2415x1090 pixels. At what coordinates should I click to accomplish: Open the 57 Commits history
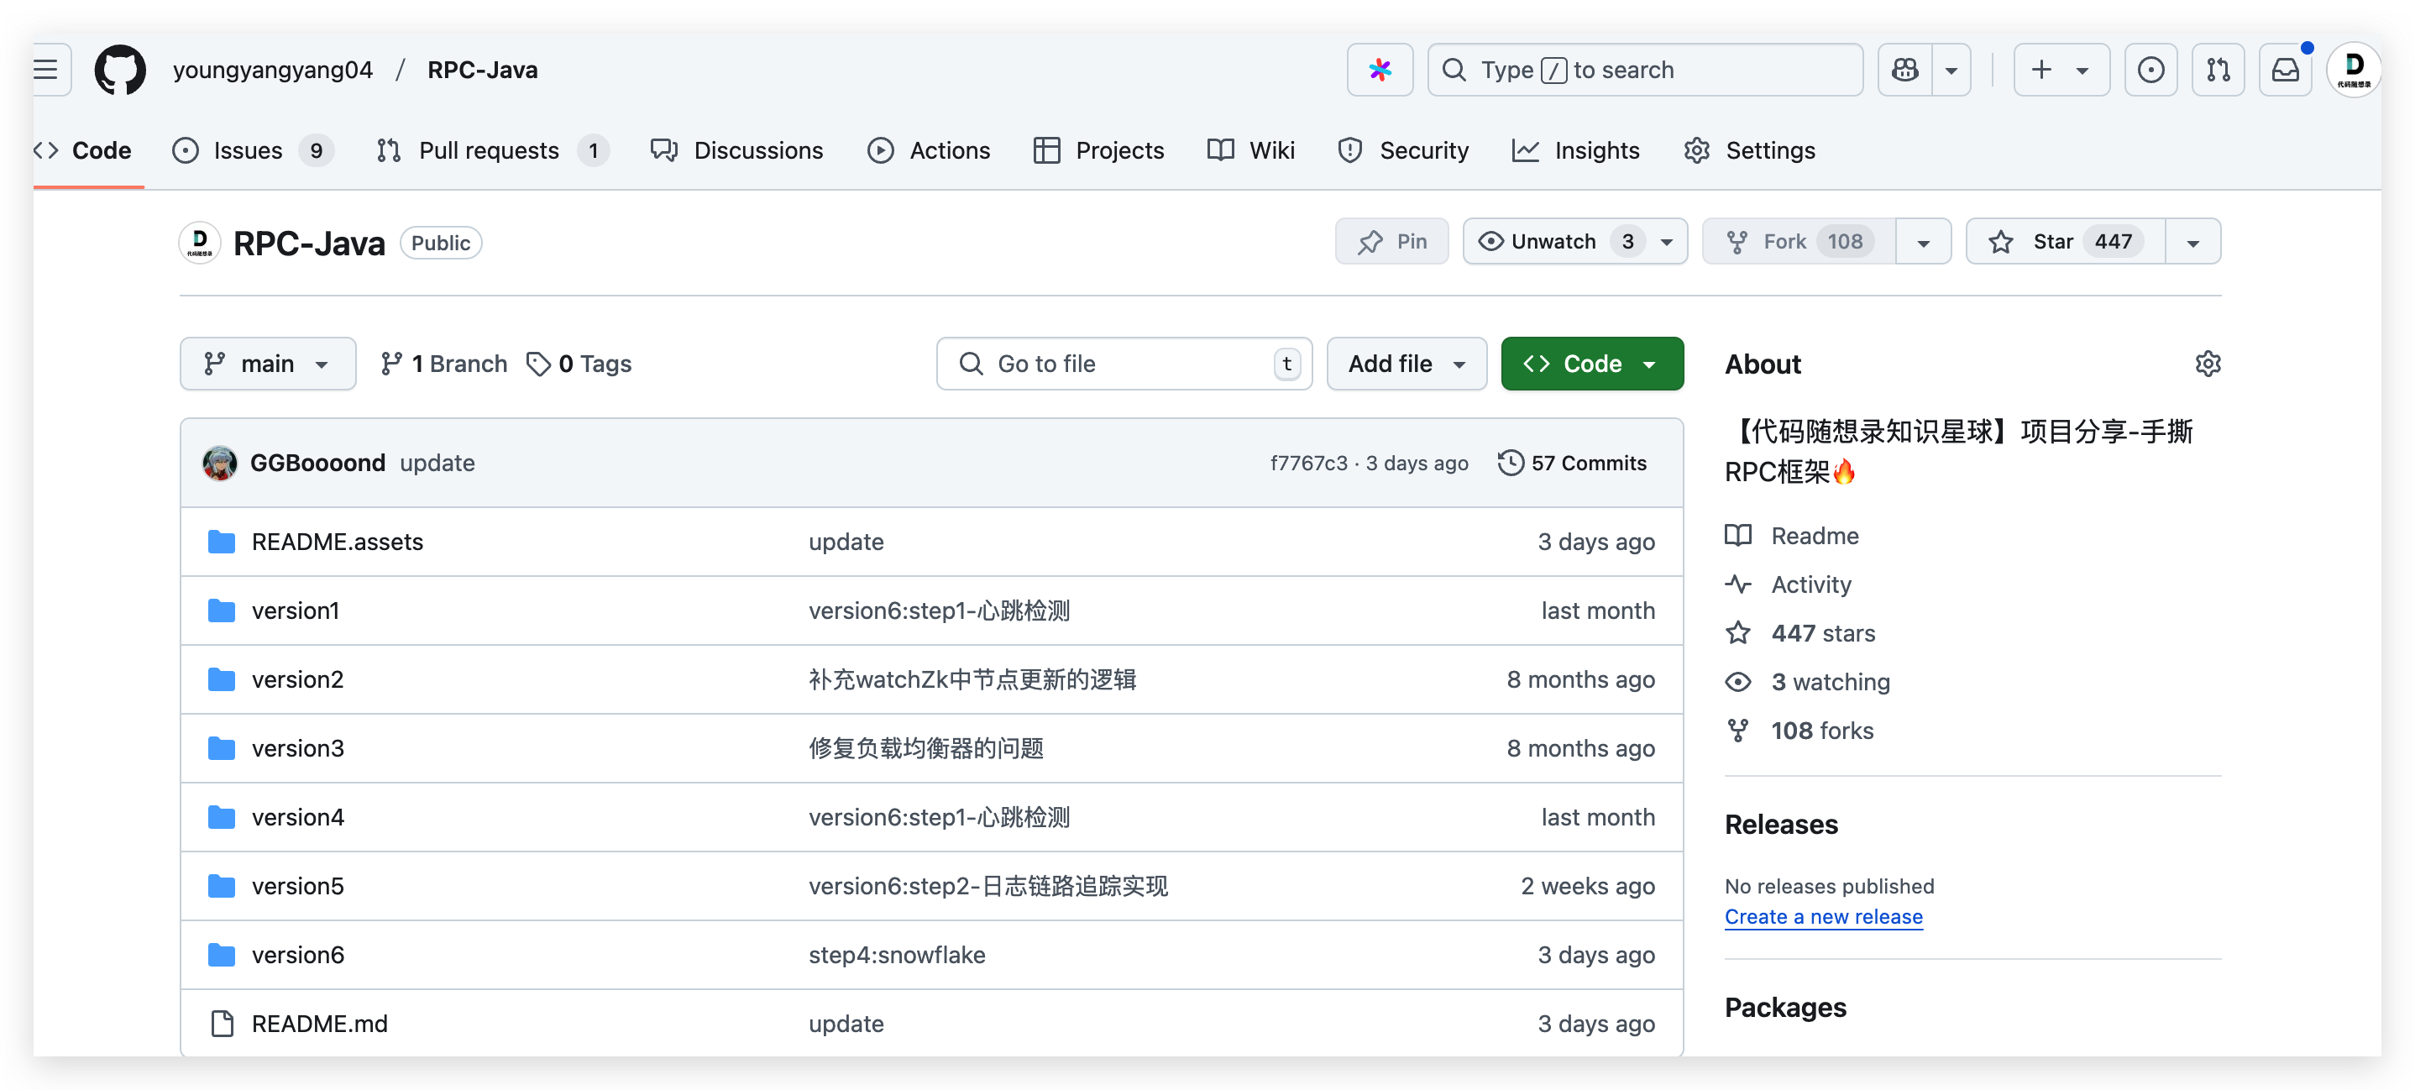(x=1572, y=463)
